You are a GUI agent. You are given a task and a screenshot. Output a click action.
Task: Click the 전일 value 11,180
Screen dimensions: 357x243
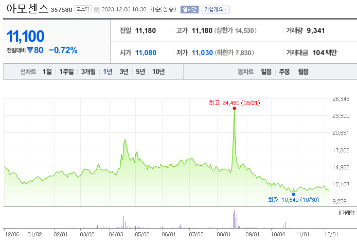pos(146,30)
